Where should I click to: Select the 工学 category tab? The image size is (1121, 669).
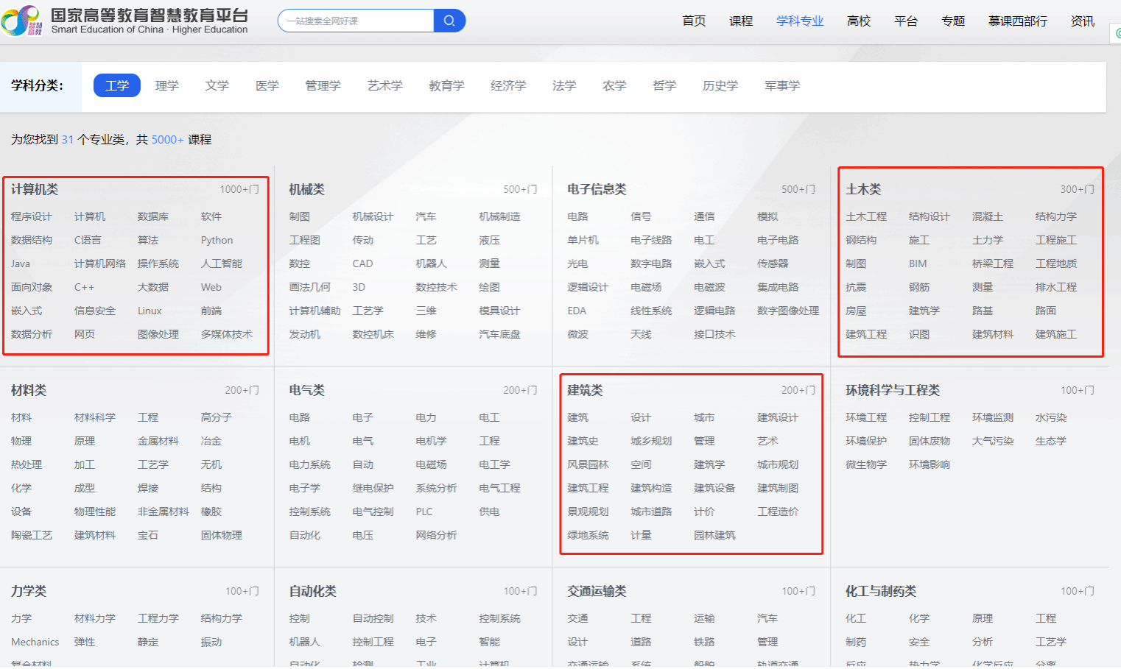(116, 85)
